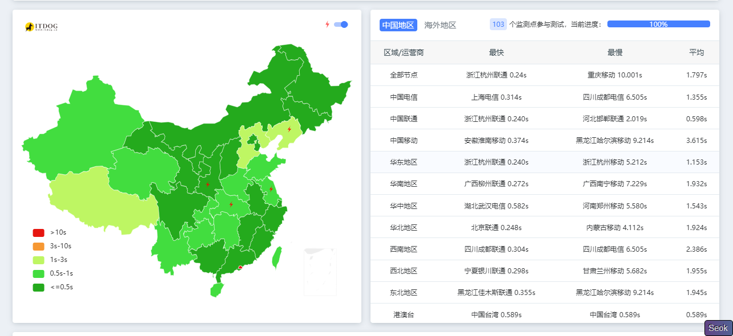
Task: Click the lightning marker on Jiangsu province
Action: click(271, 189)
